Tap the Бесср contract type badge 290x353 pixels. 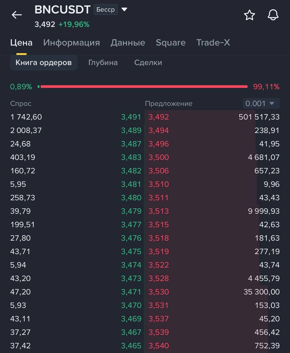(106, 10)
